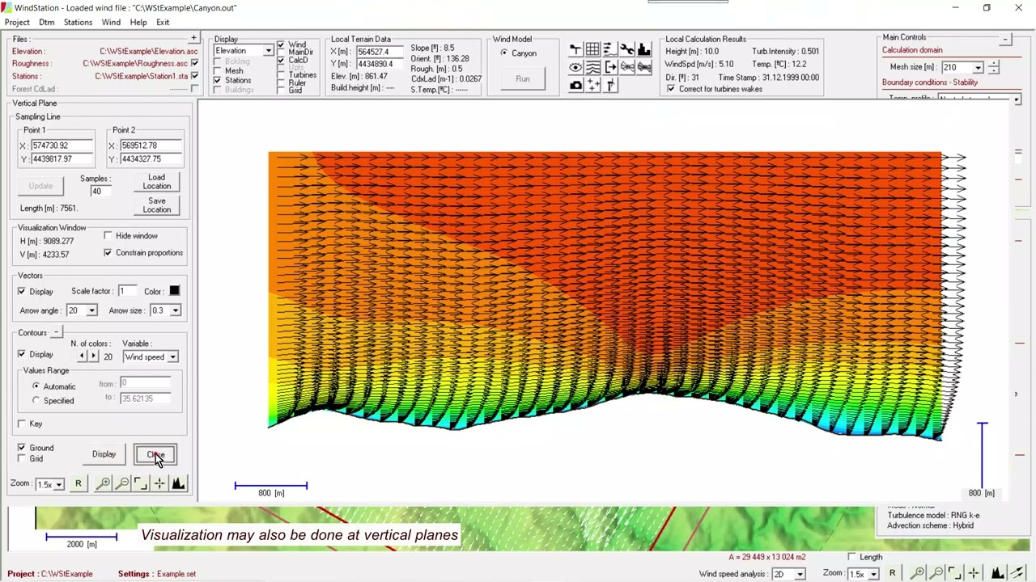This screenshot has width=1036, height=582.
Task: Toggle the Vectors Display checkbox
Action: click(22, 291)
